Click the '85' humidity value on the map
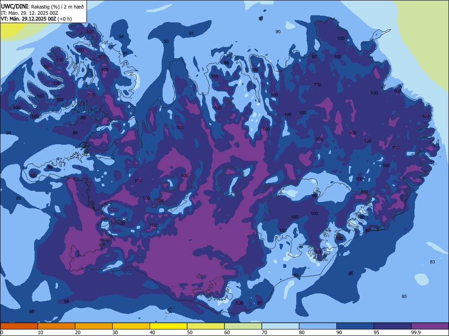The width and height of the screenshot is (449, 336). (x=404, y=296)
